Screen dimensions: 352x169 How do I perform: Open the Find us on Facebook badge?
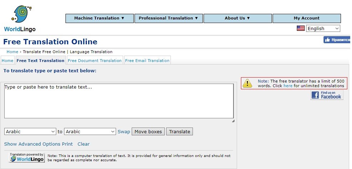[327, 95]
